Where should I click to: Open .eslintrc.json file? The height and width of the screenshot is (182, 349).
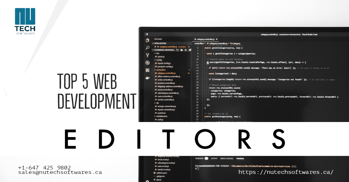(x=160, y=173)
